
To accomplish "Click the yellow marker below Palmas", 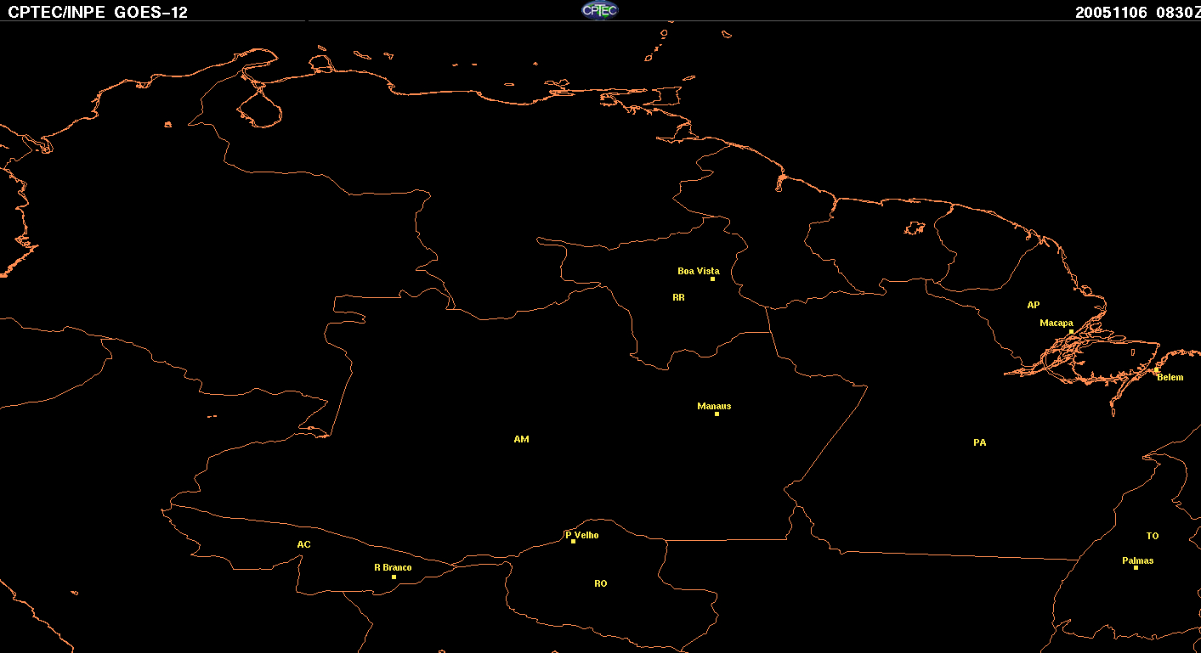I will coord(1136,567).
